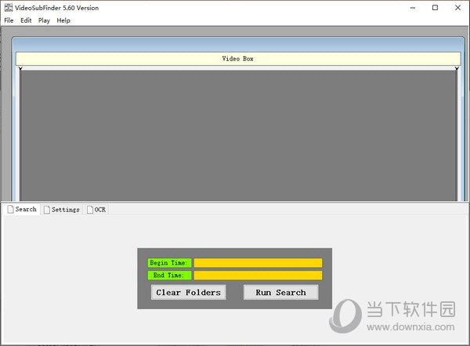Focus the Begin Time yellow input field

click(x=258, y=263)
